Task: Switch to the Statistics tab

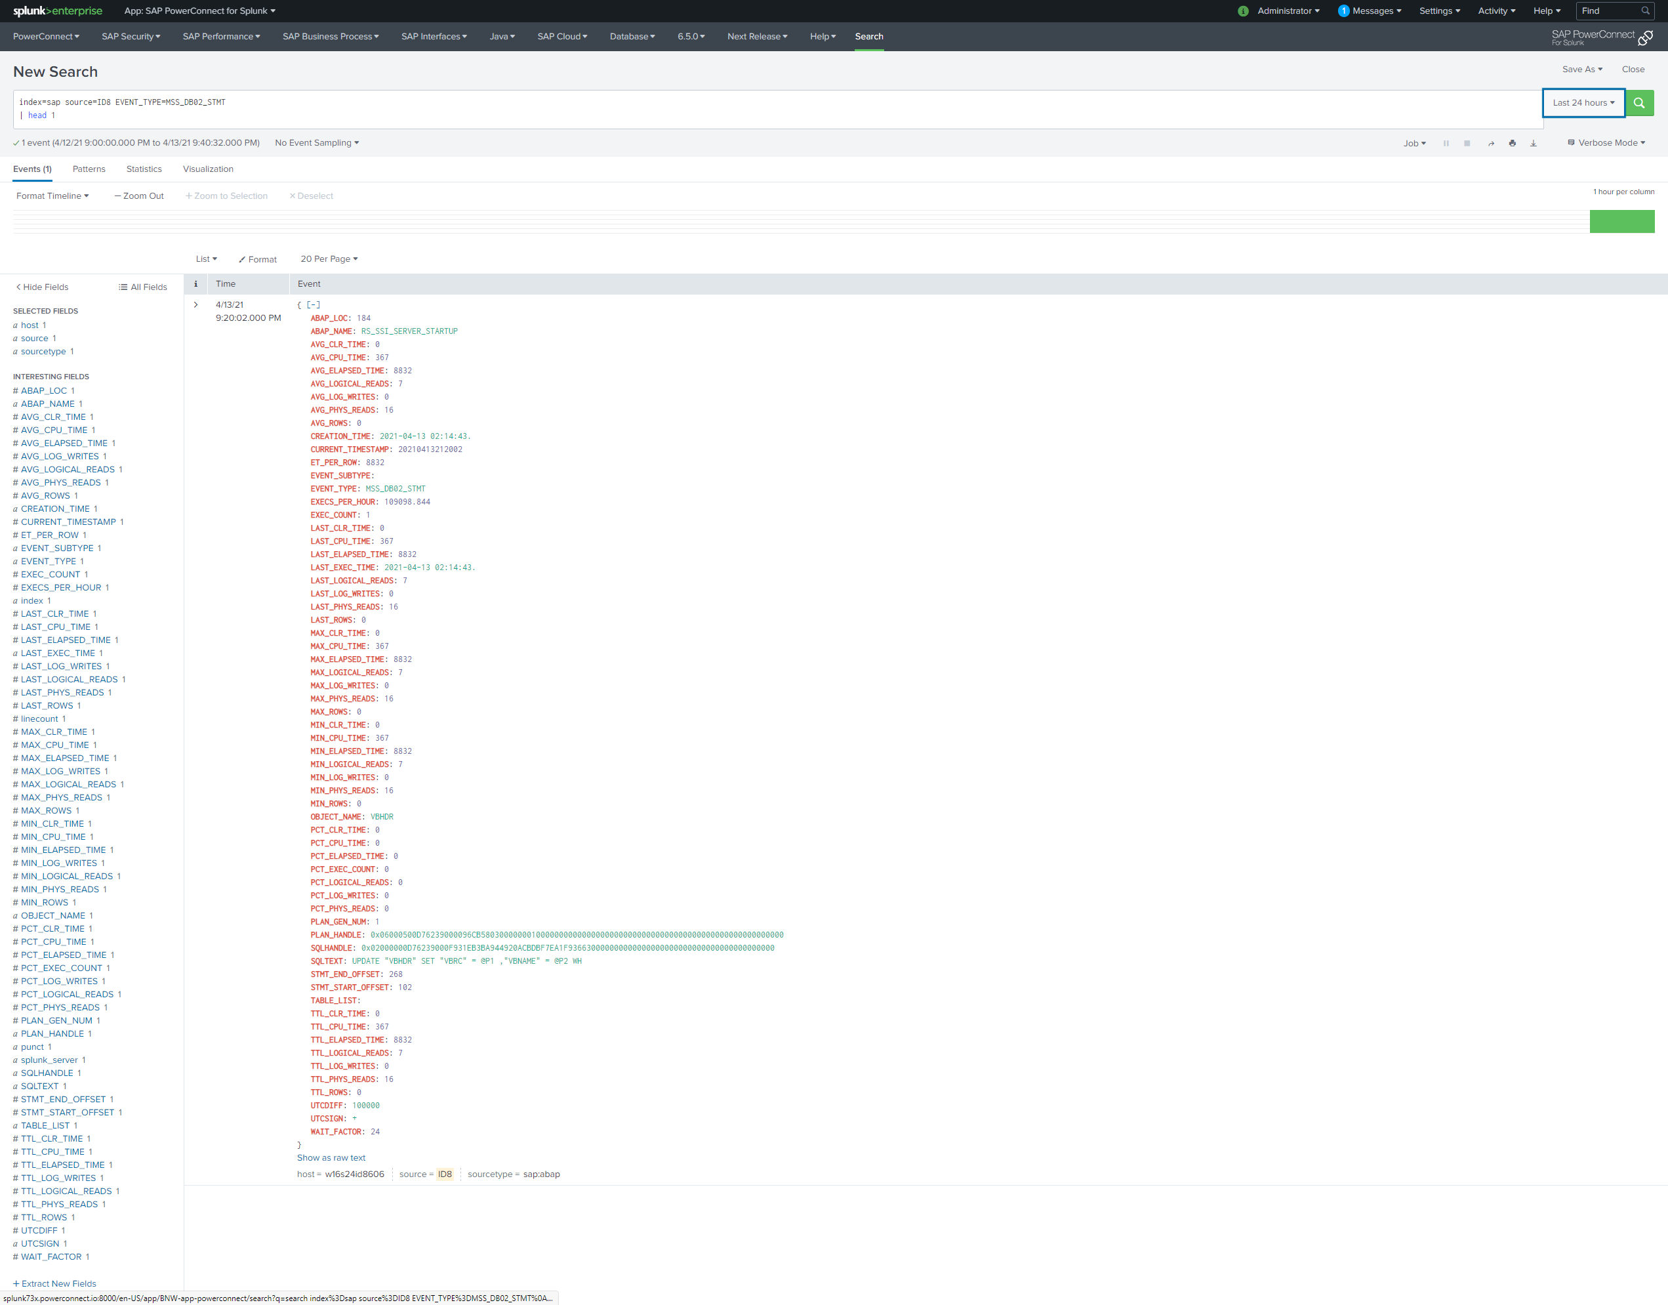Action: click(144, 169)
